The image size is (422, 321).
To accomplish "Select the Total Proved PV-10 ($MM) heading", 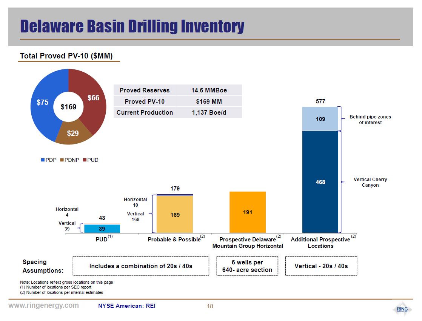I will click(x=66, y=56).
